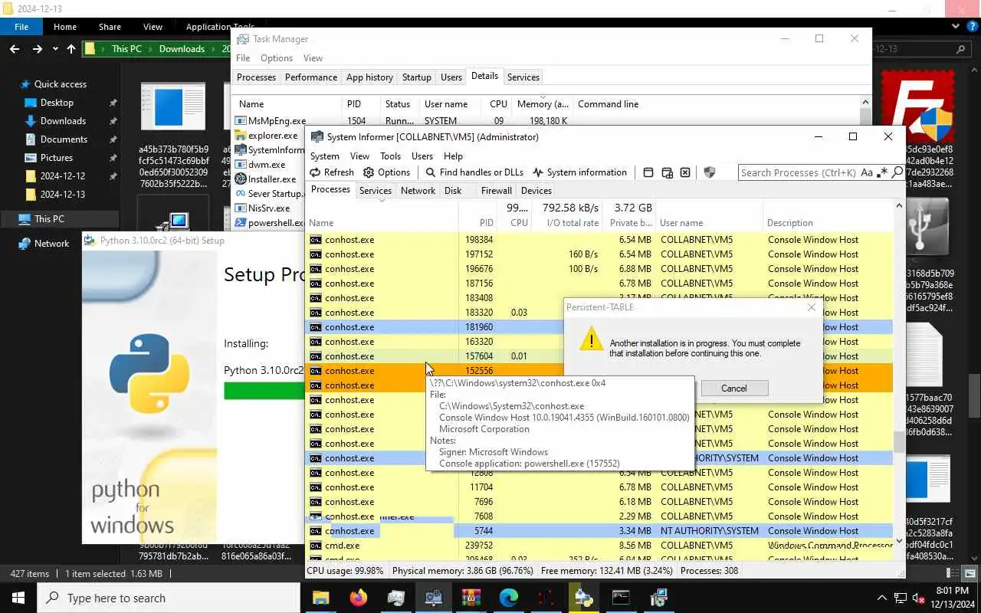Expand the chevron after This PC breadcrumb
The width and height of the screenshot is (981, 613).
pyautogui.click(x=150, y=49)
